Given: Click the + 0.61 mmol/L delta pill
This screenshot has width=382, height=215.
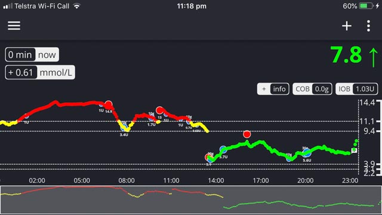Looking at the screenshot, I should click(40, 72).
